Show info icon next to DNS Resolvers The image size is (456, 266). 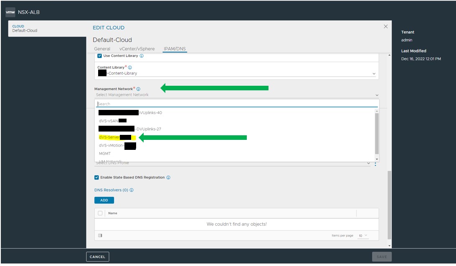[132, 190]
